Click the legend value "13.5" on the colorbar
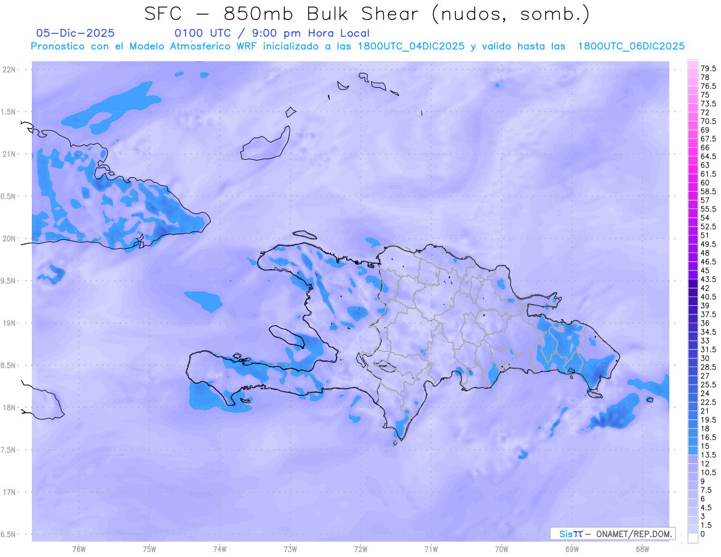Screen dimensions: 721x557 pyautogui.click(x=708, y=455)
